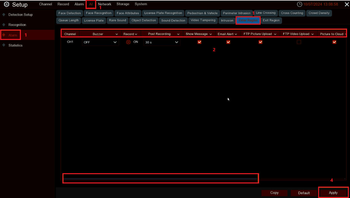Toggle CH1 Email Alert checkbox

[228, 42]
